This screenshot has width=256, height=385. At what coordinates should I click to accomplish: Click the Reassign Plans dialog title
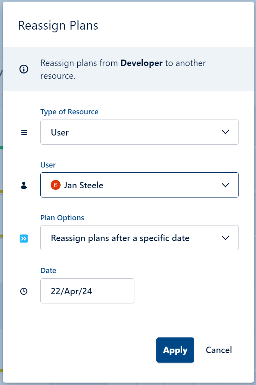pos(57,25)
